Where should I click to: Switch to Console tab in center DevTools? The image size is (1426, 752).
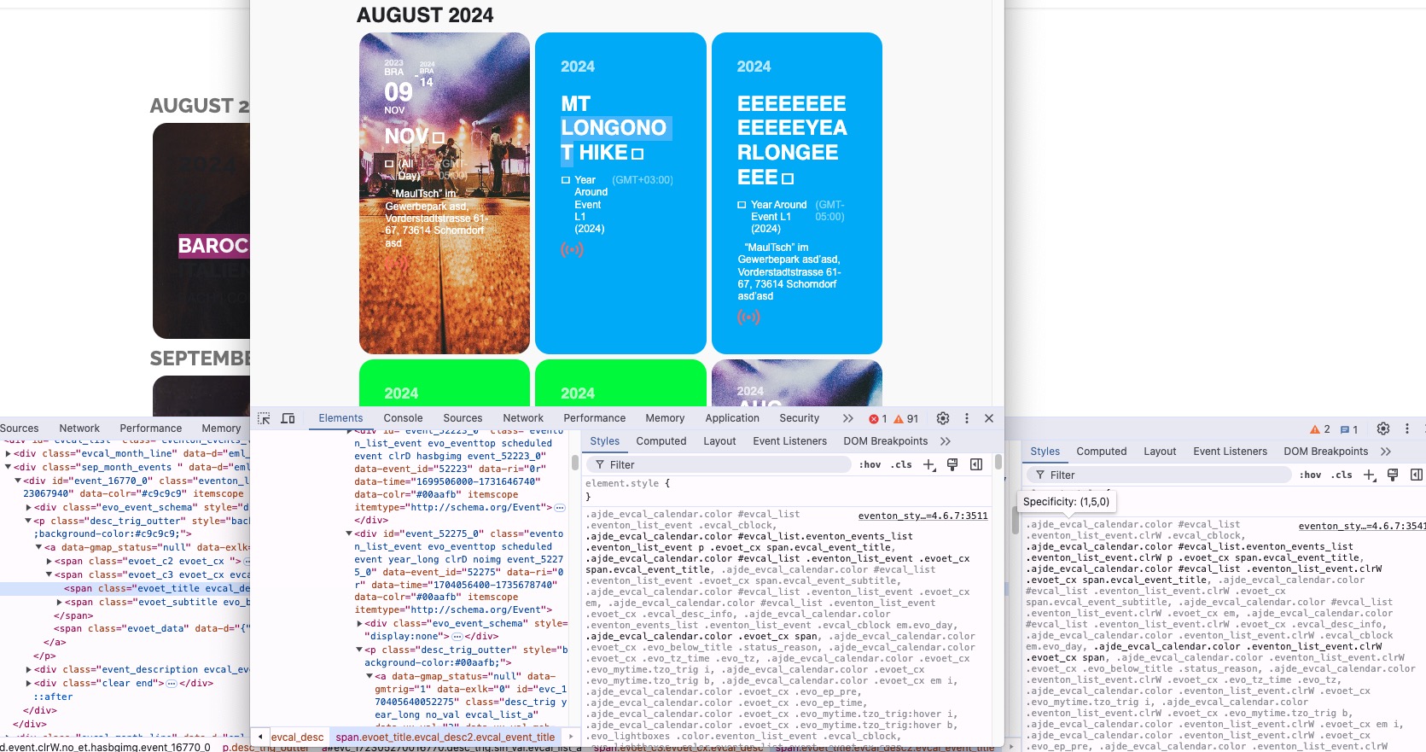pyautogui.click(x=403, y=418)
